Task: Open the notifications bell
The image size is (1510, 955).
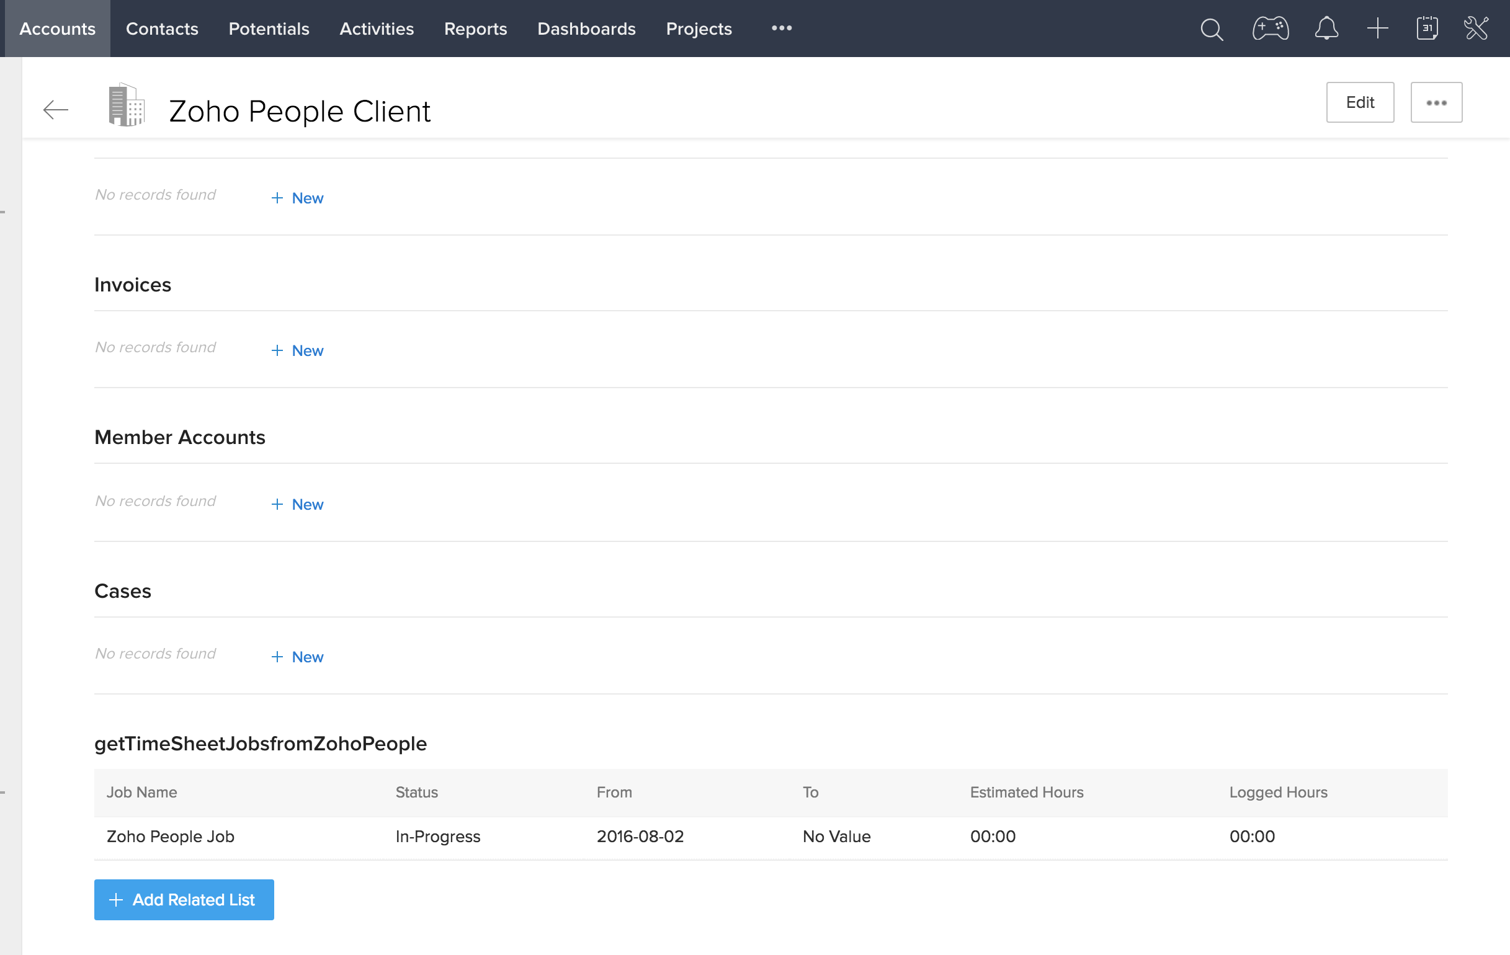Action: (x=1326, y=29)
